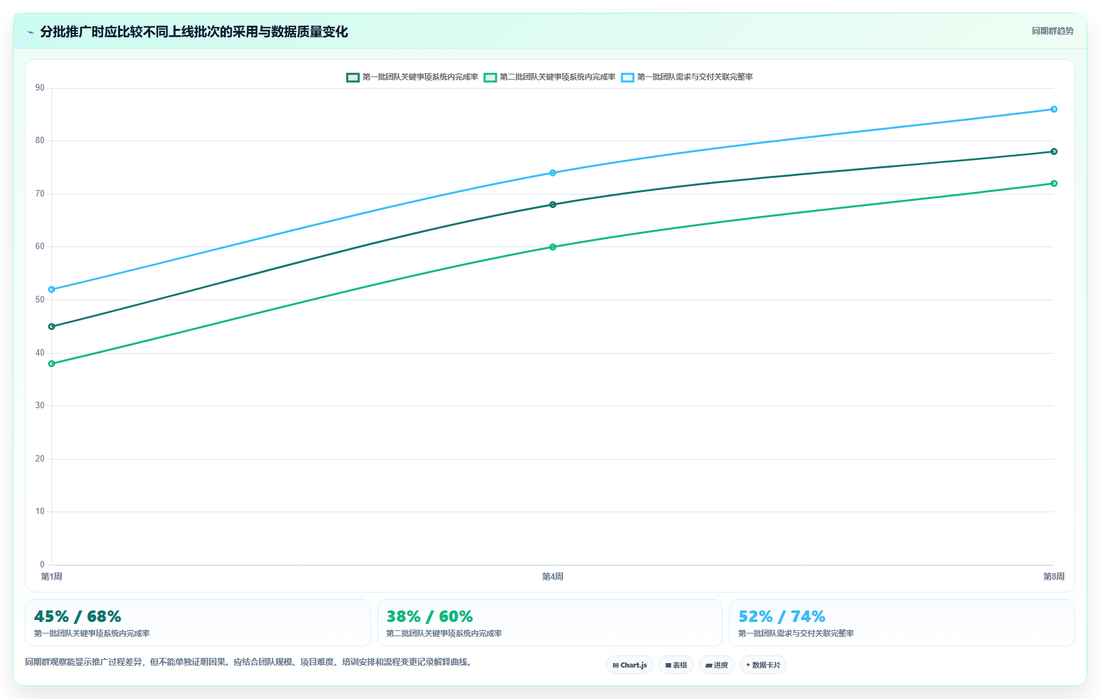Select the 45% / 68% metric card

[x=198, y=623]
